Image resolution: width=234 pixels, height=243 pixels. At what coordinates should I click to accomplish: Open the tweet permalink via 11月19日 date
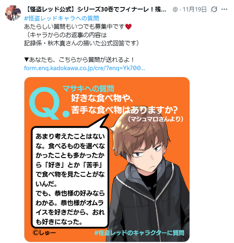click(195, 9)
